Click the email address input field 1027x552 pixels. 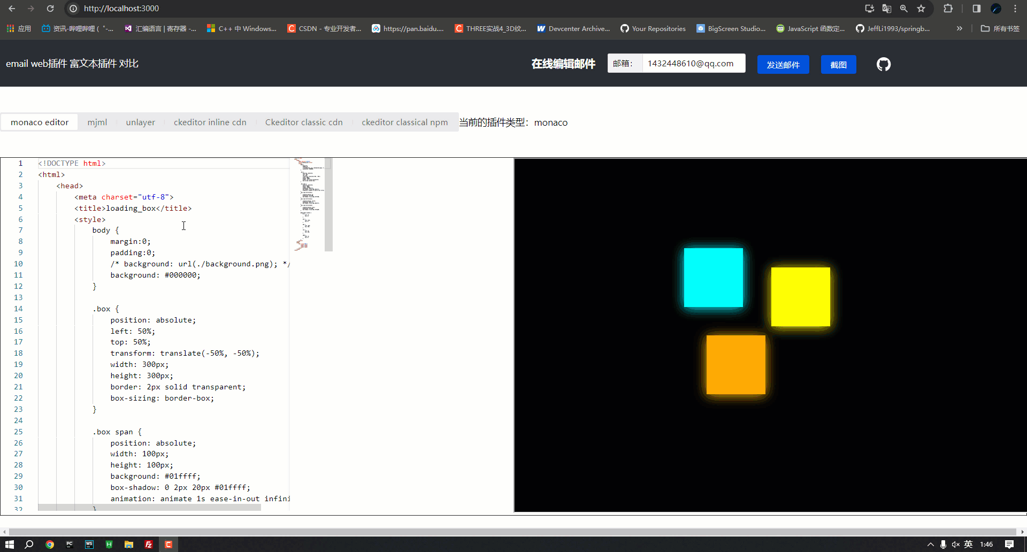pos(693,63)
